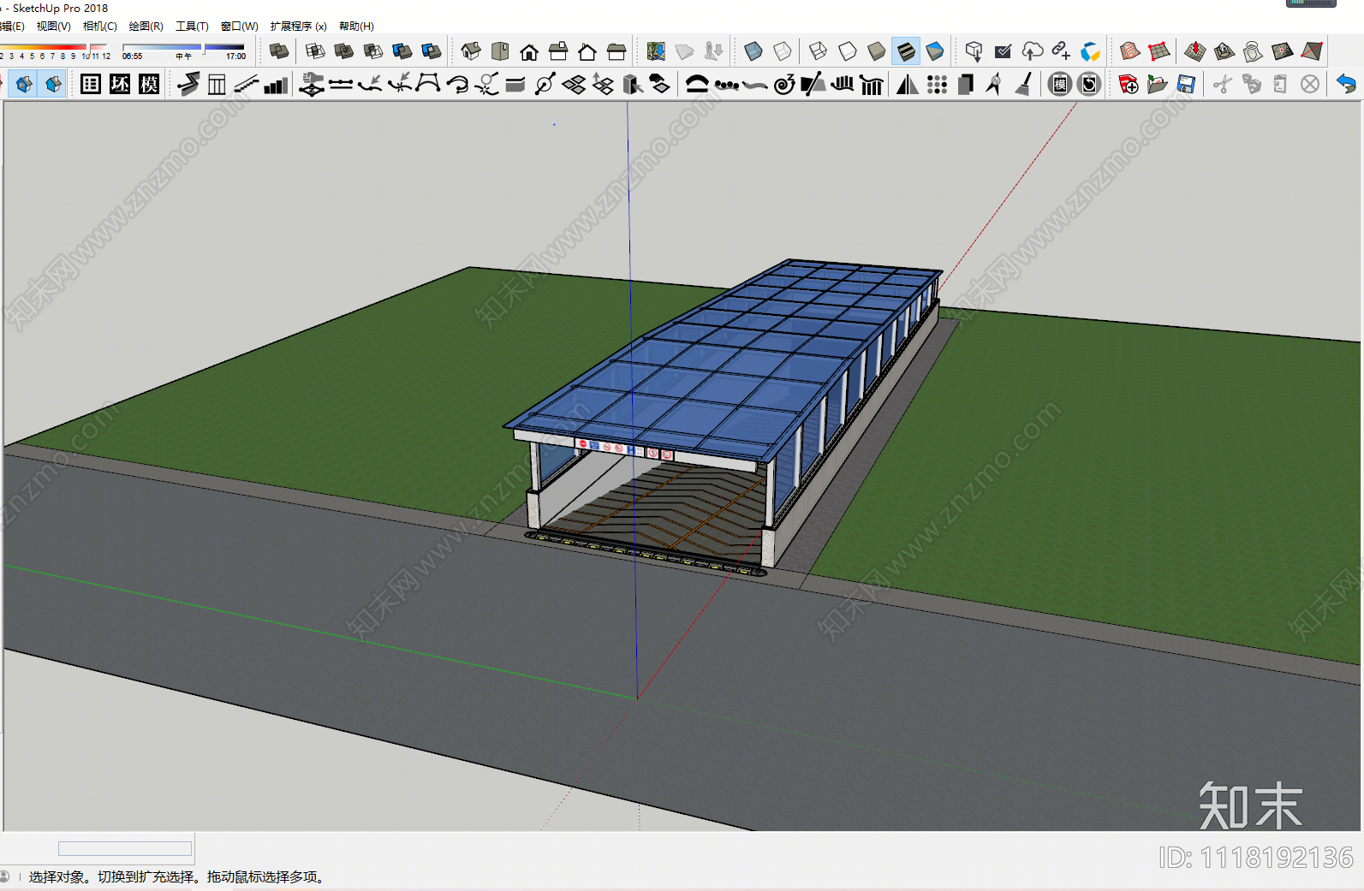The height and width of the screenshot is (891, 1364).
Task: Enable Hidden Line face style
Action: (848, 51)
